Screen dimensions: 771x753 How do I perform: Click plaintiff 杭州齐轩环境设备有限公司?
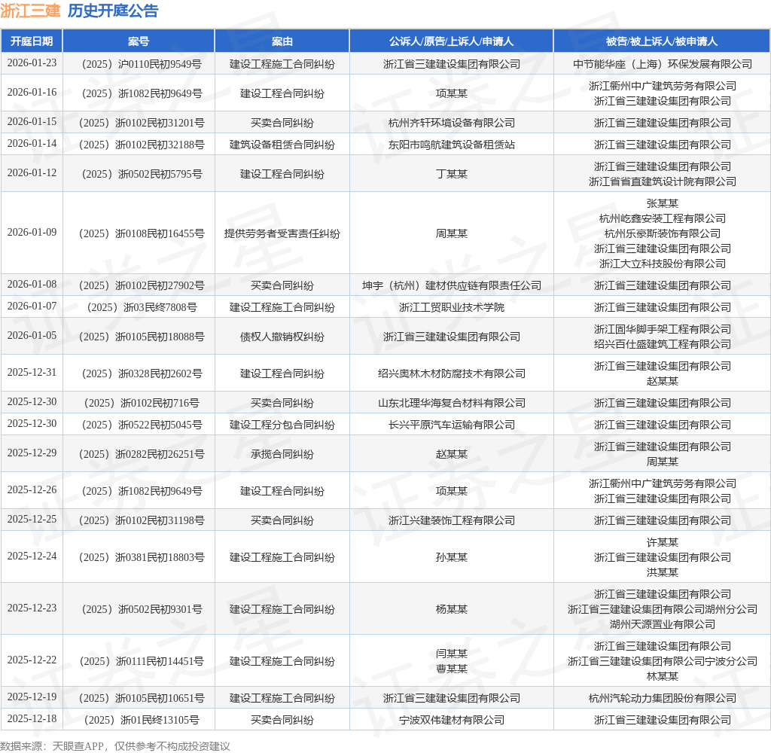[452, 123]
